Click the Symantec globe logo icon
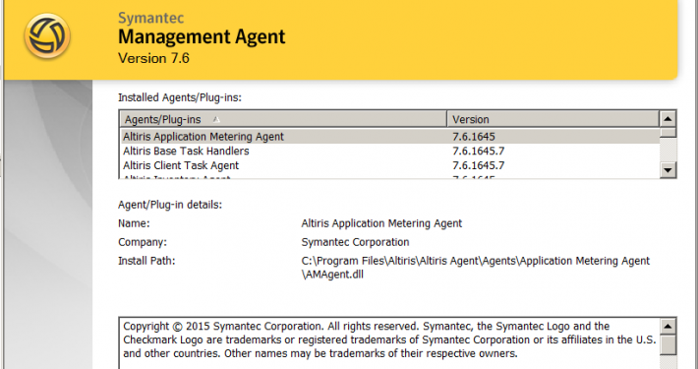The height and width of the screenshot is (369, 698). [47, 35]
